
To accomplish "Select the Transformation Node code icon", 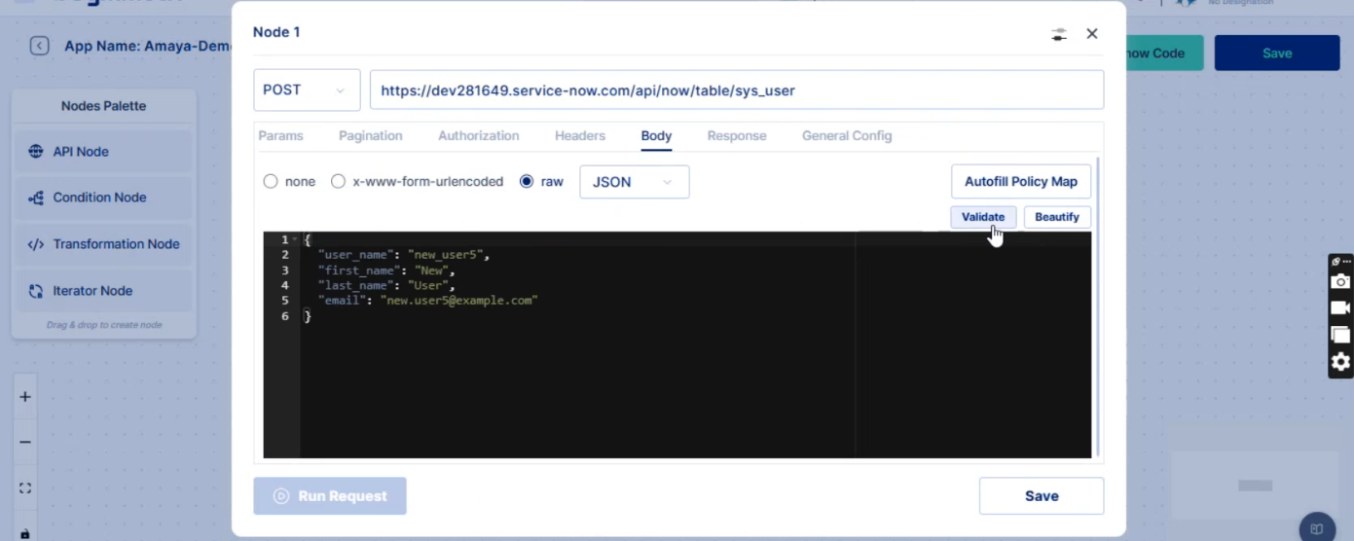I will [36, 244].
